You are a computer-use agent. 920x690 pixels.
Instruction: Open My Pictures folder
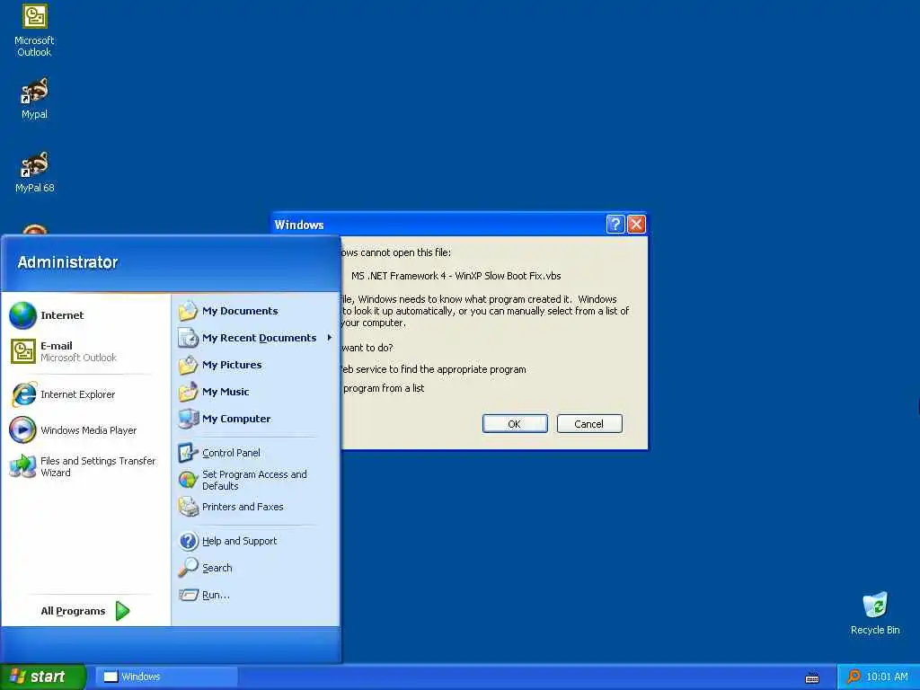click(x=255, y=365)
